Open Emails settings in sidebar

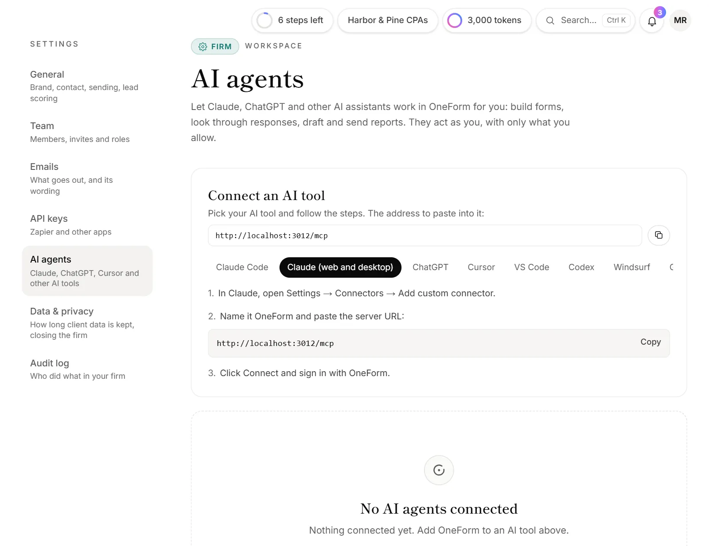point(87,179)
